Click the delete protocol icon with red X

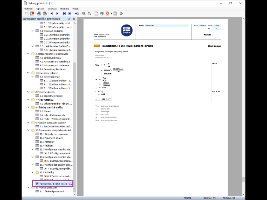[32, 14]
